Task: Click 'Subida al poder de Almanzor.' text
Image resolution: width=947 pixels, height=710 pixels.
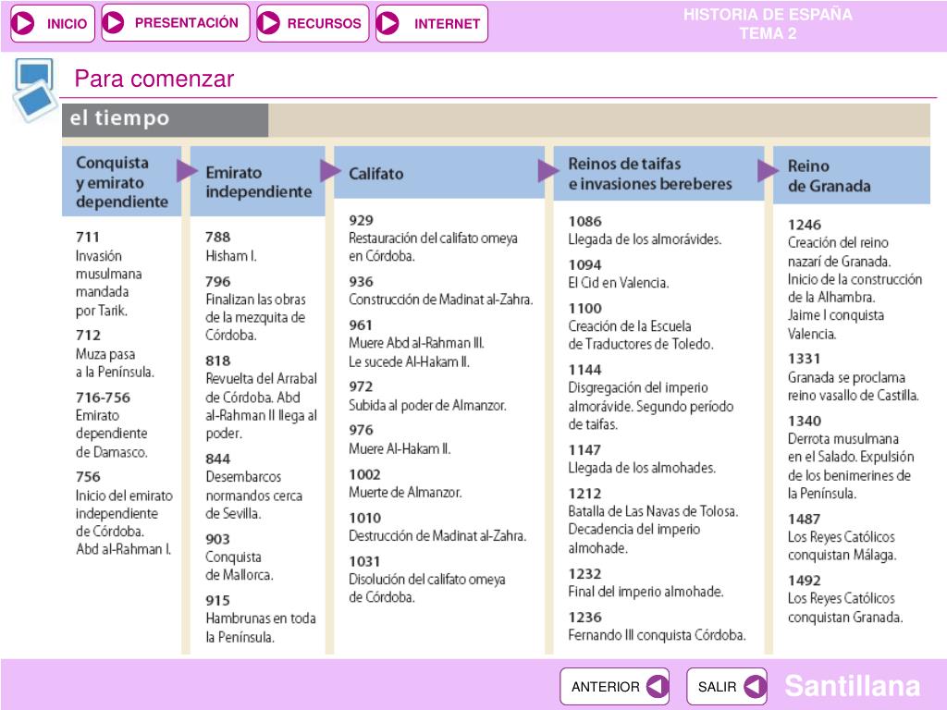Action: coord(427,405)
